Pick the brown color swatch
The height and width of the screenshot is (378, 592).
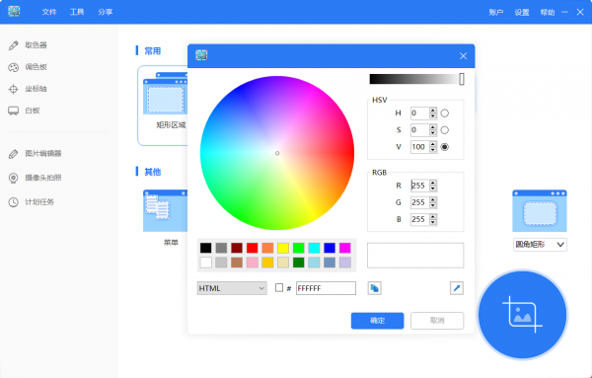click(x=237, y=263)
